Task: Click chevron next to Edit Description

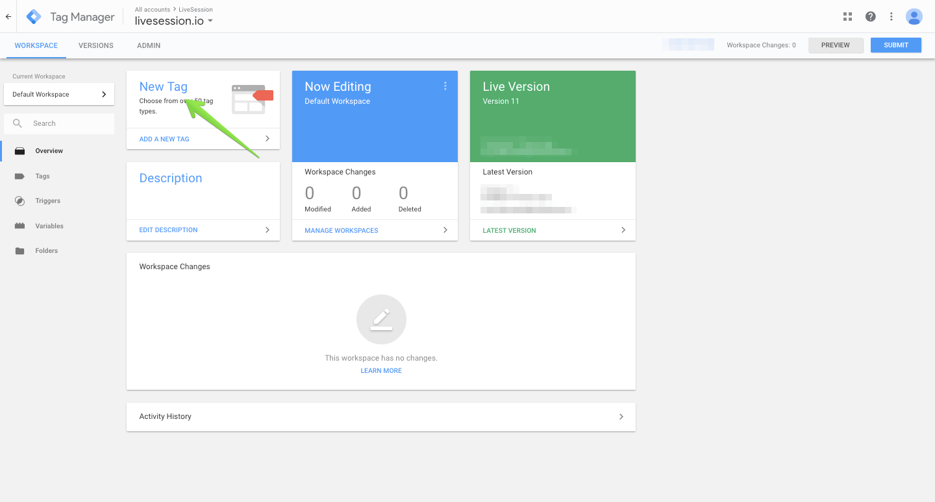Action: [x=267, y=230]
